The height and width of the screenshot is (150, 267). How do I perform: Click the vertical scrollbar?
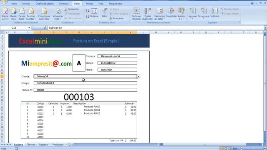tap(265, 84)
